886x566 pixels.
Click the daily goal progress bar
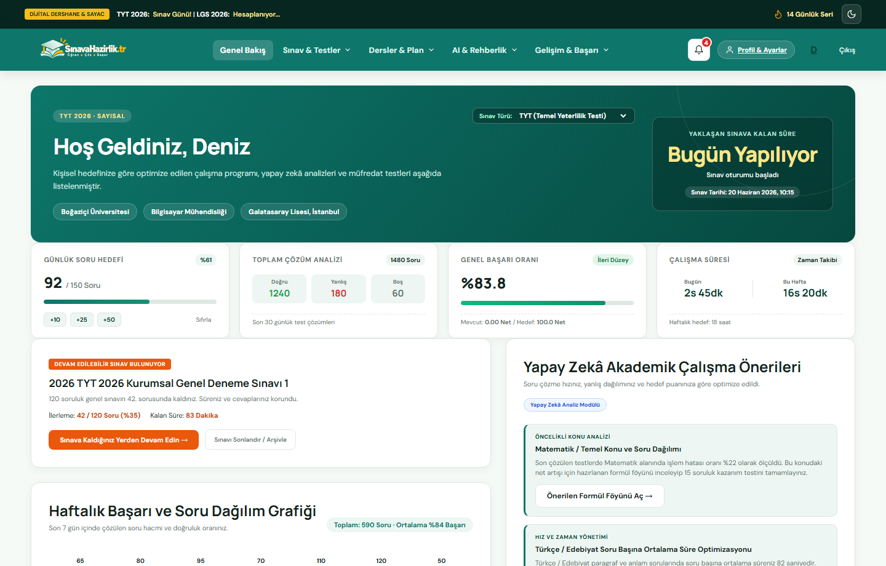130,301
